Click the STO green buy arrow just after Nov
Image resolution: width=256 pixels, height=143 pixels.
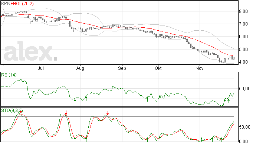click(201, 139)
